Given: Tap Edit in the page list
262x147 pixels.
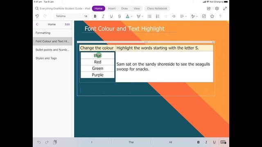Looking at the screenshot, I should (67, 24).
